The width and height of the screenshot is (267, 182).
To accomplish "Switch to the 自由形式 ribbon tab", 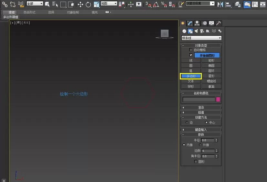I will click(29, 13).
